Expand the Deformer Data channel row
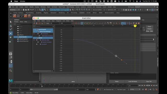The image size is (167, 94). tap(37, 40)
